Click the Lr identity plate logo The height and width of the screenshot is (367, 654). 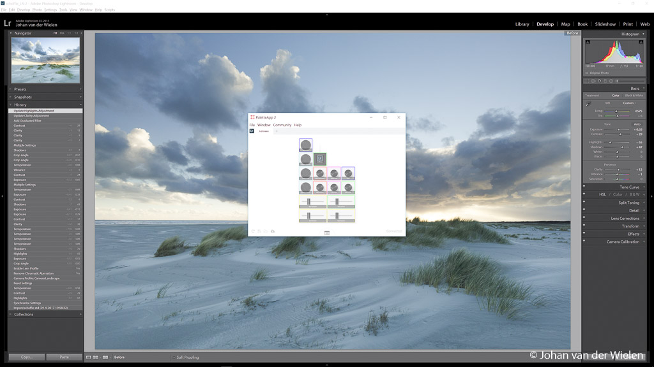(x=8, y=23)
